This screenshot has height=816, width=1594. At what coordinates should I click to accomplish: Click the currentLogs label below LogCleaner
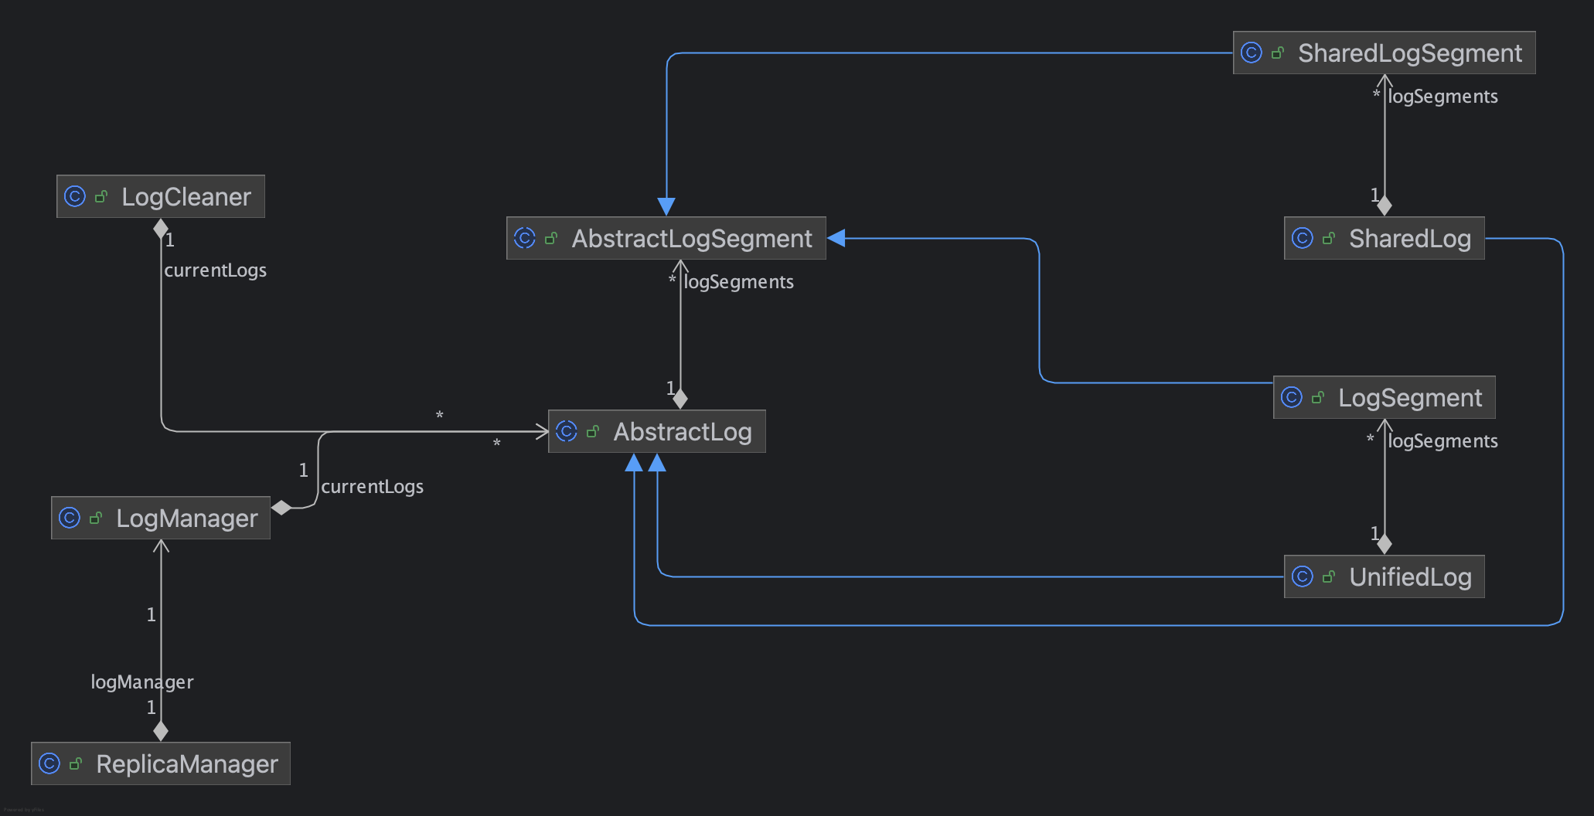(215, 270)
